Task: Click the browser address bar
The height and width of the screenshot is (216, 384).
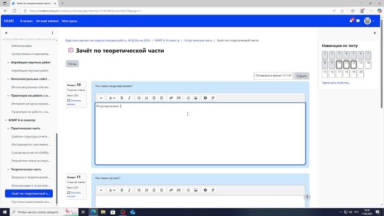Action: (x=176, y=11)
